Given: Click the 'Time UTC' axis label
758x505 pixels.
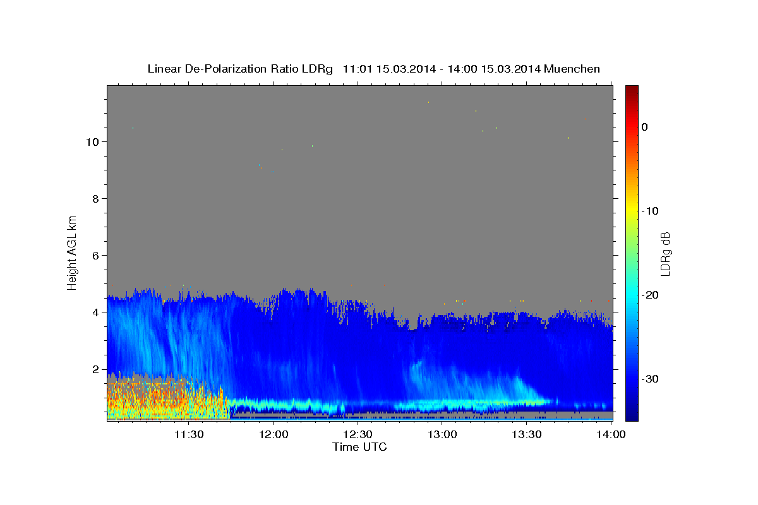Looking at the screenshot, I should tap(359, 447).
